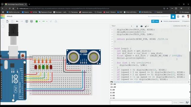Redo the last undone action
The width and height of the screenshot is (191, 107).
pos(22,21)
